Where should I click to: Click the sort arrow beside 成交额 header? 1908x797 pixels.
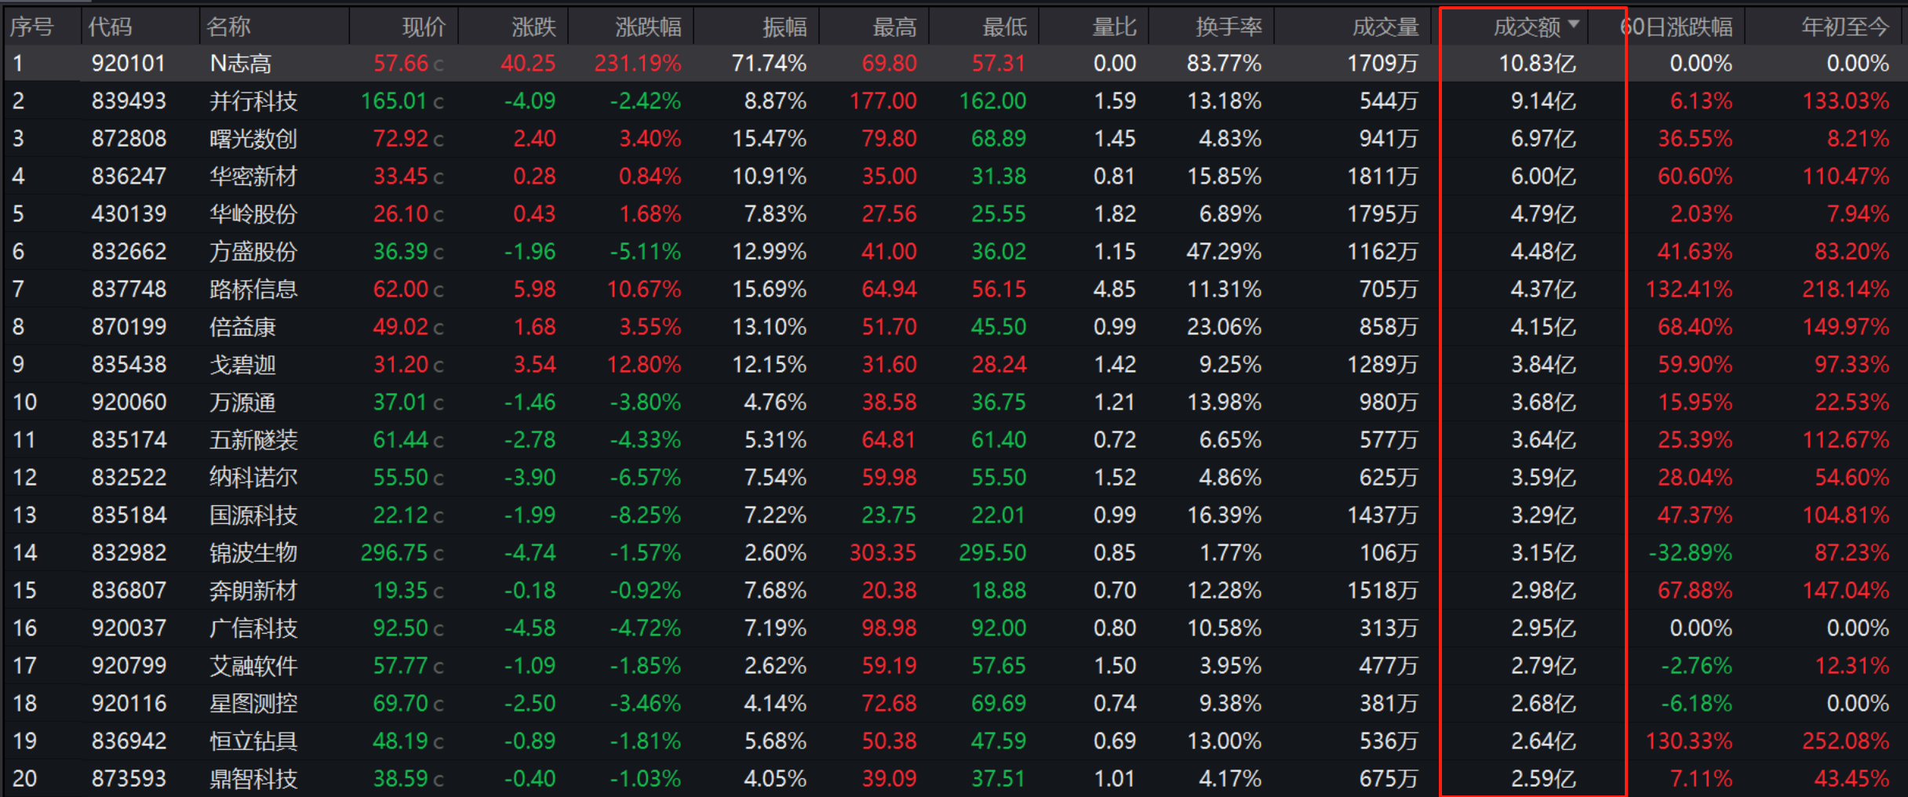pyautogui.click(x=1573, y=24)
